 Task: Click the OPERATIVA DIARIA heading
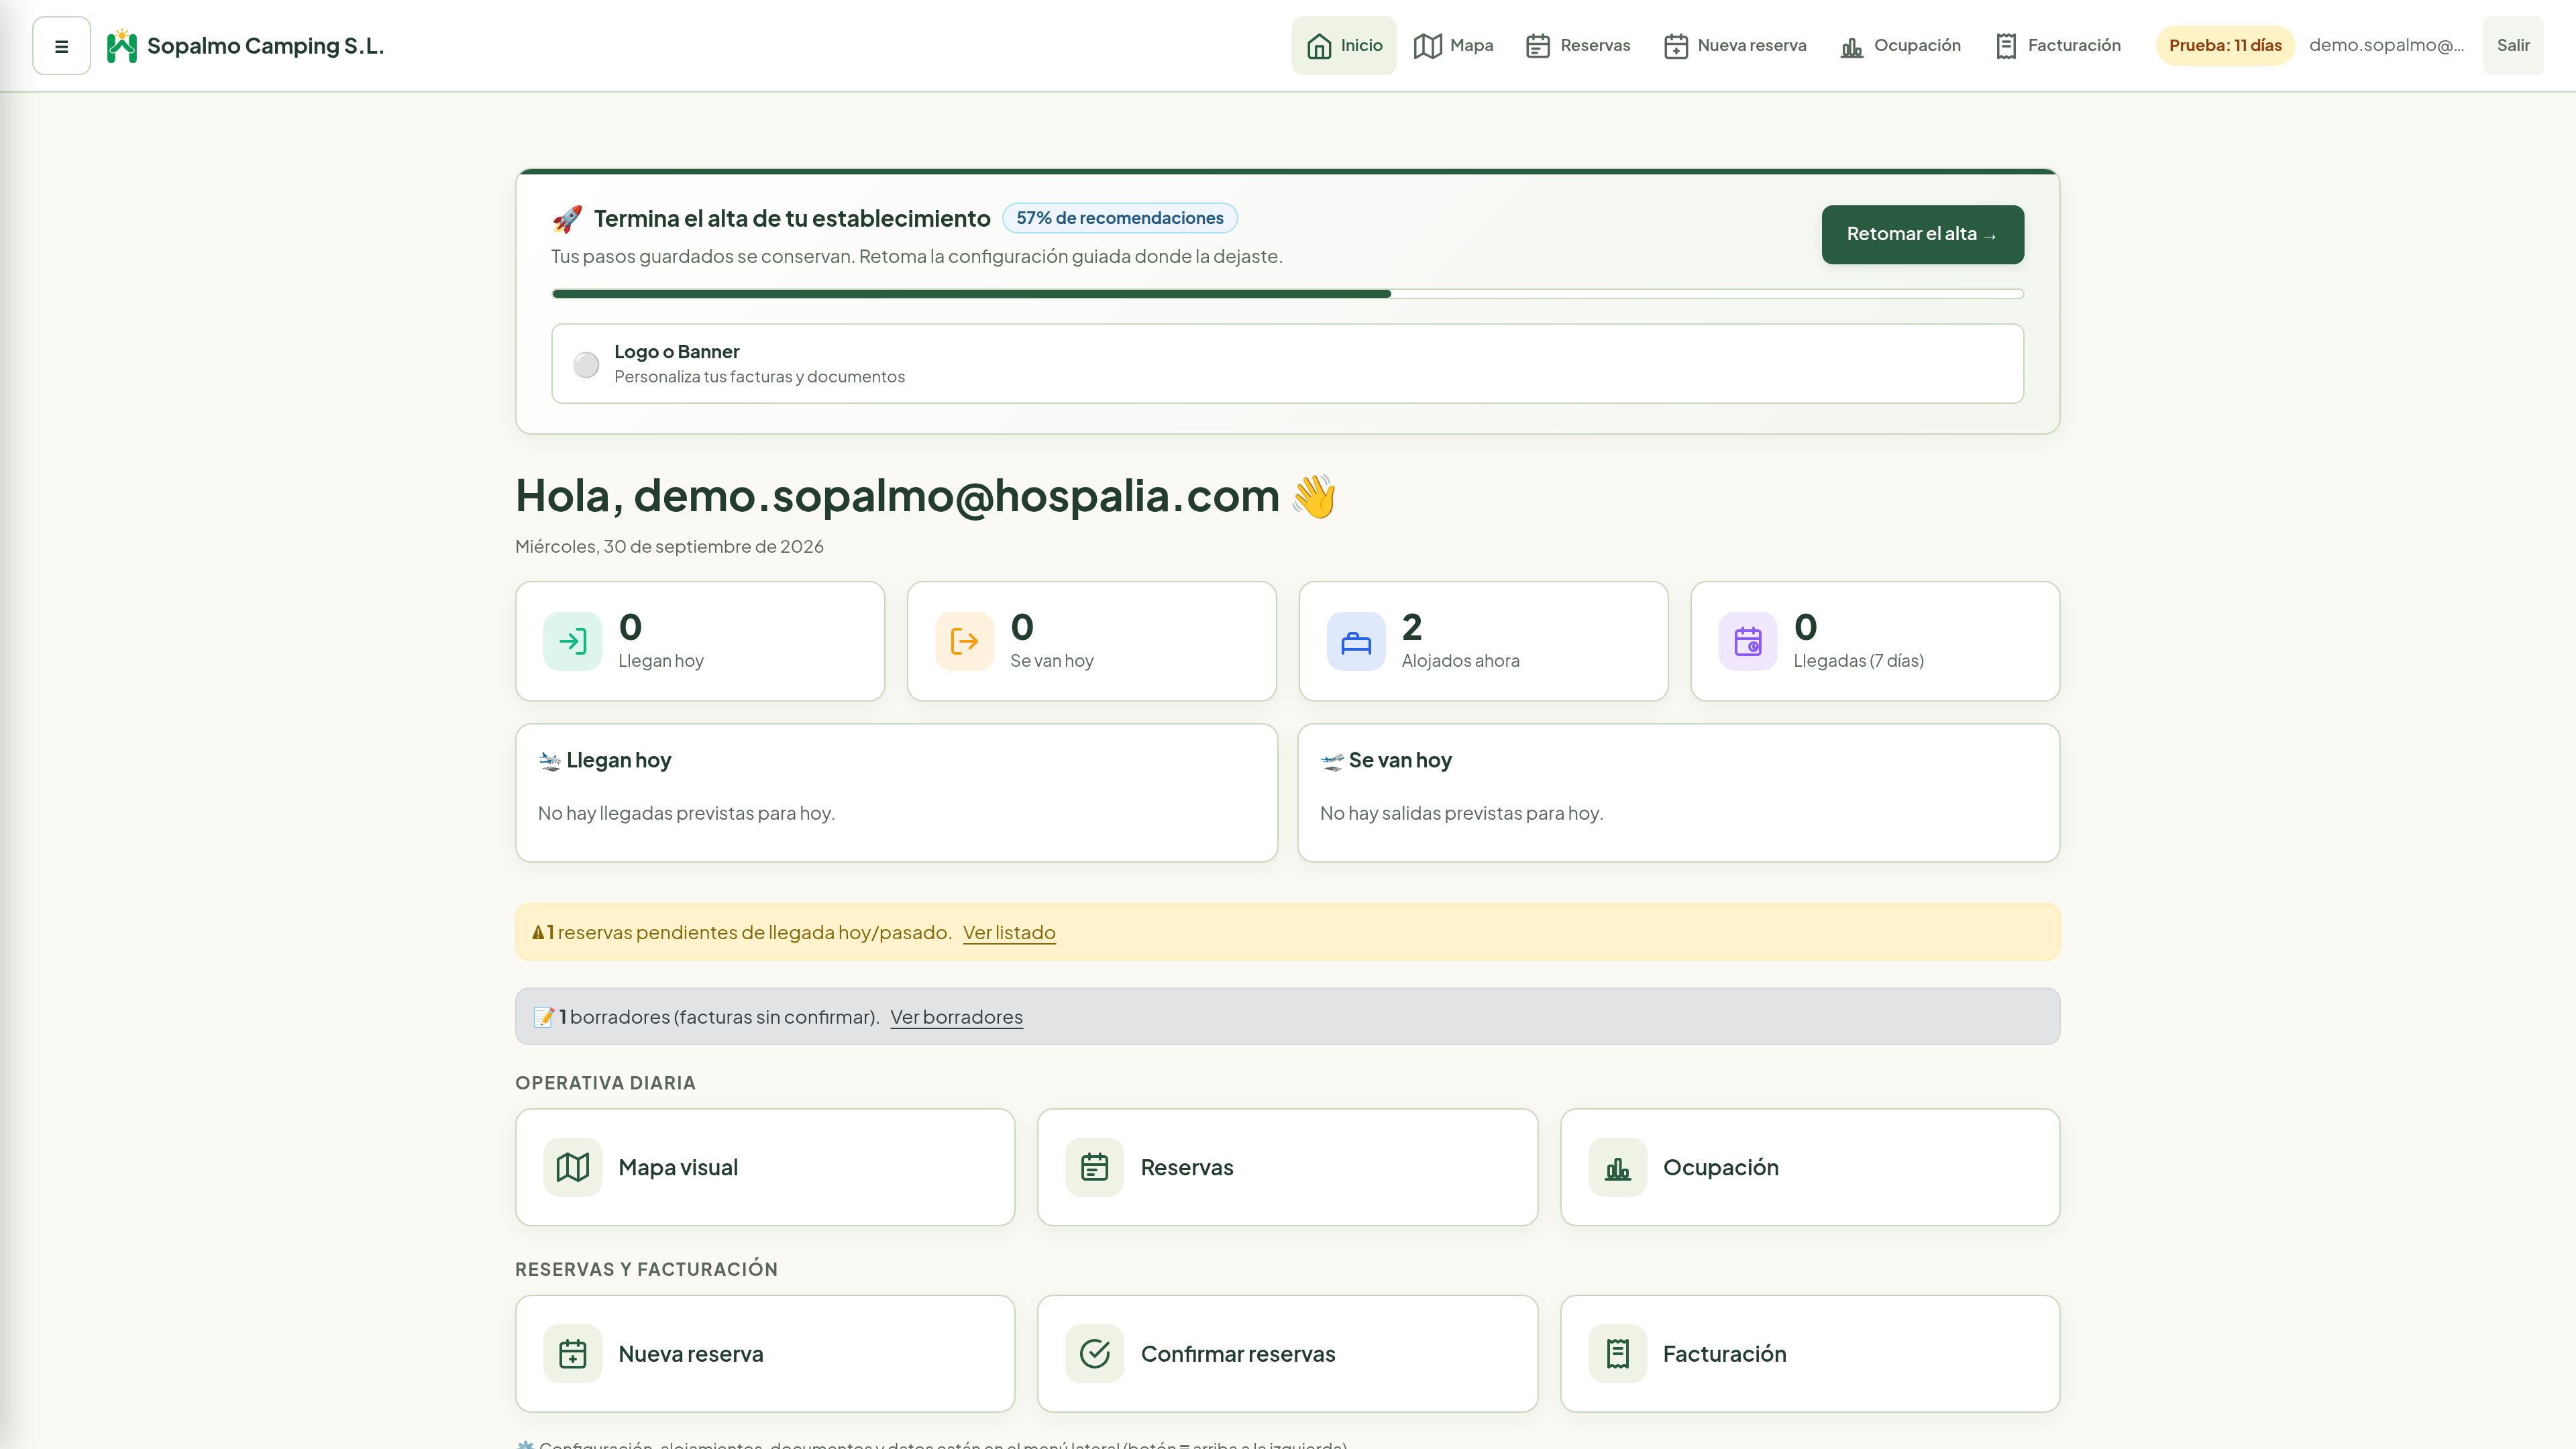click(x=605, y=1083)
